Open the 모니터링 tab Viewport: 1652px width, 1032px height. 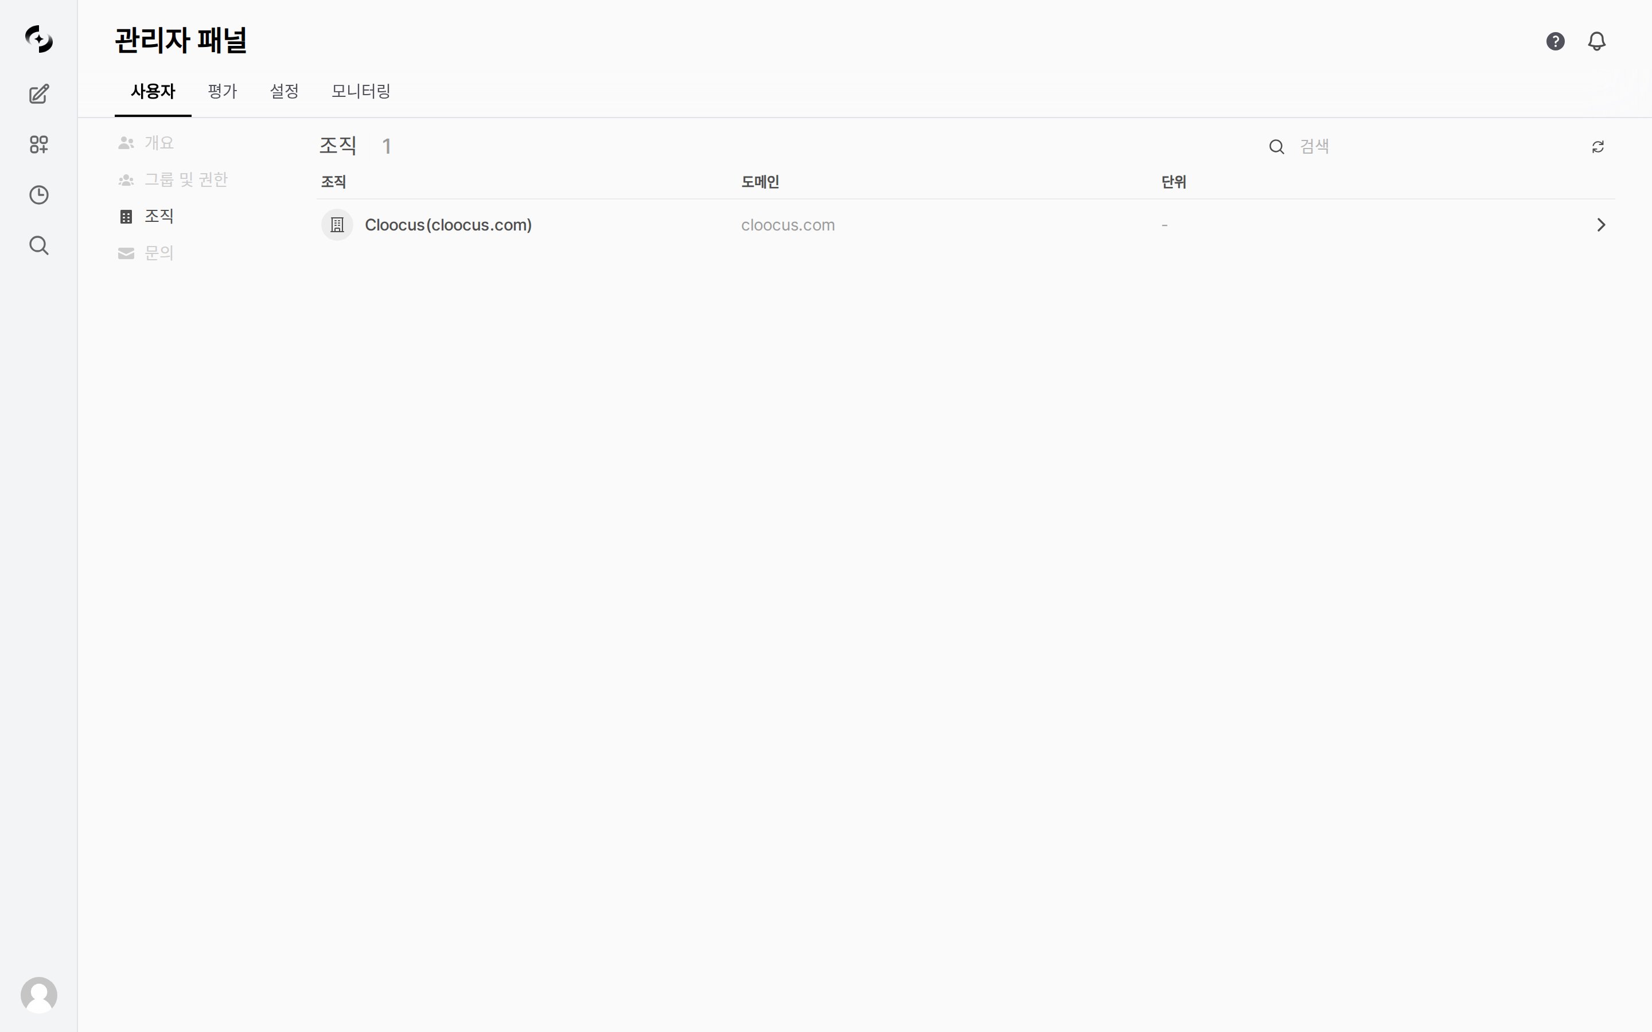point(361,92)
